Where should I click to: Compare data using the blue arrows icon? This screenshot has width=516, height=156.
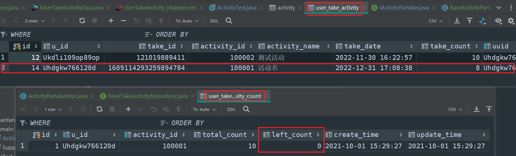click(x=482, y=21)
